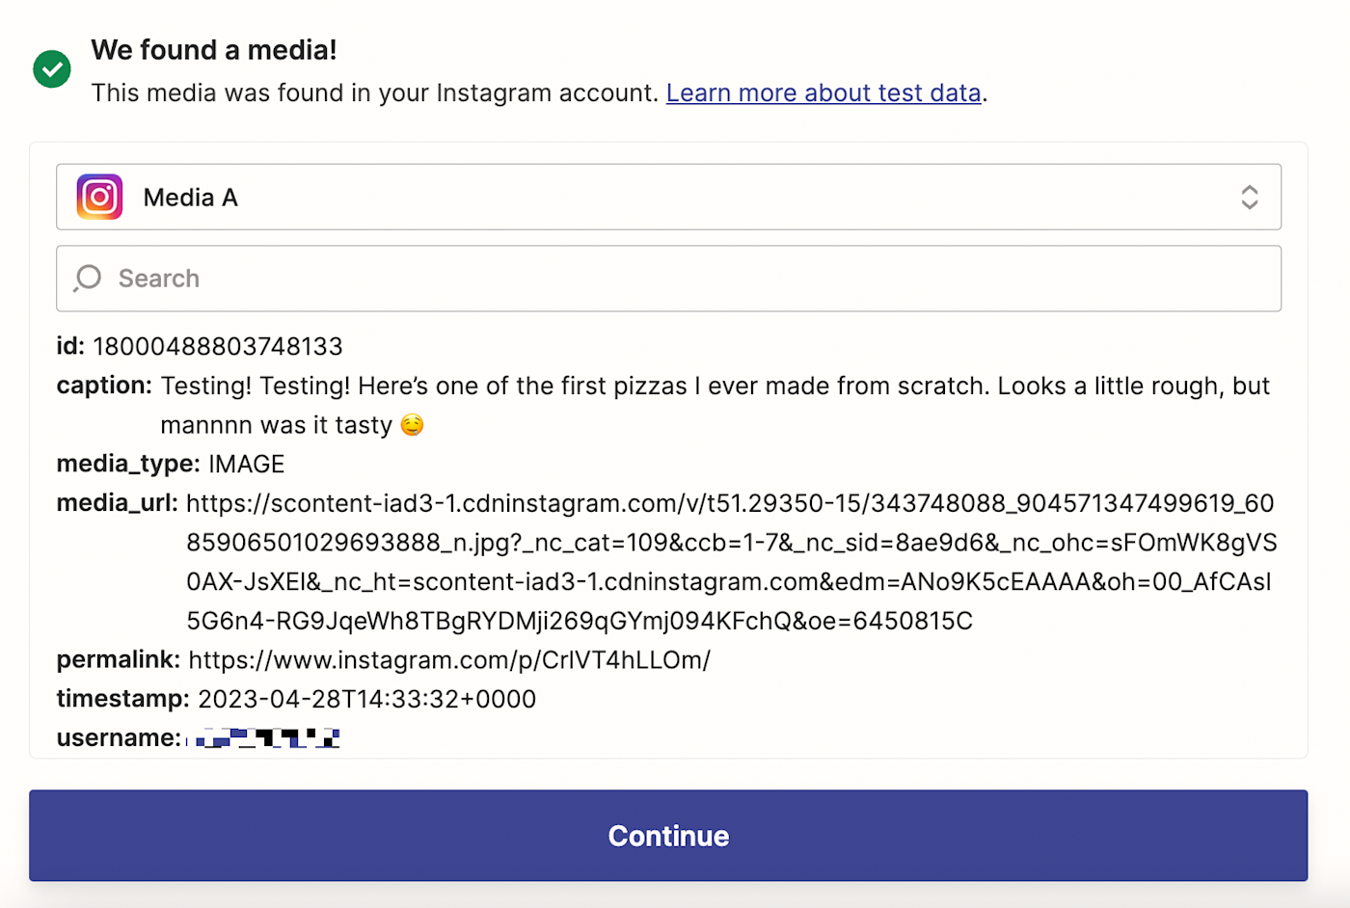Click the 2023-04-28 timestamp value

click(x=366, y=699)
